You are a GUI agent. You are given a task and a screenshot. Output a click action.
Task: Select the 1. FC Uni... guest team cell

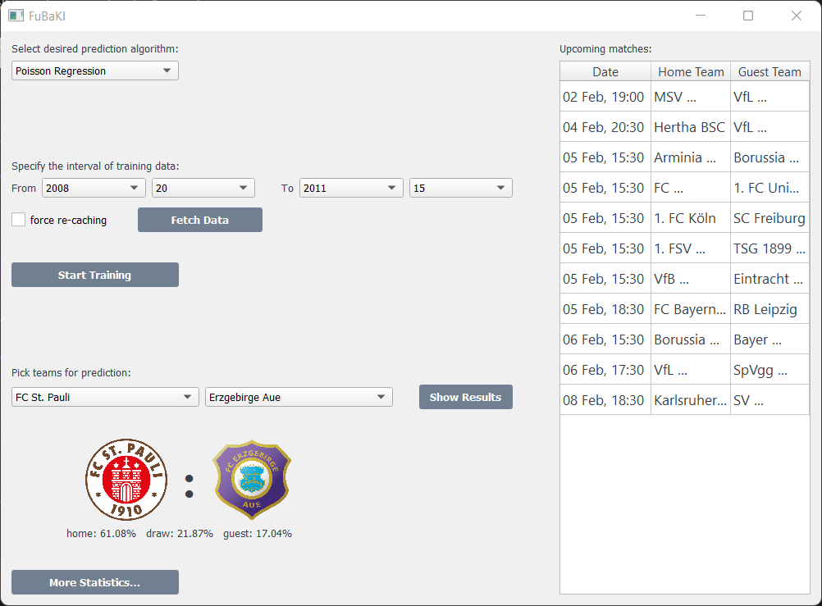point(769,188)
